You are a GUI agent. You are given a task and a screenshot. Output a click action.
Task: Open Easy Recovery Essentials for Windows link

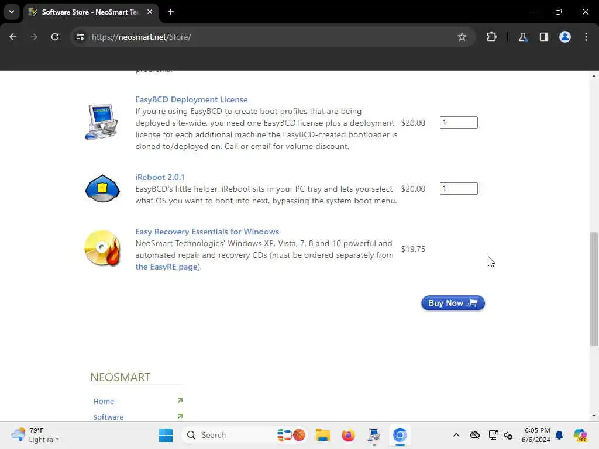(x=207, y=232)
